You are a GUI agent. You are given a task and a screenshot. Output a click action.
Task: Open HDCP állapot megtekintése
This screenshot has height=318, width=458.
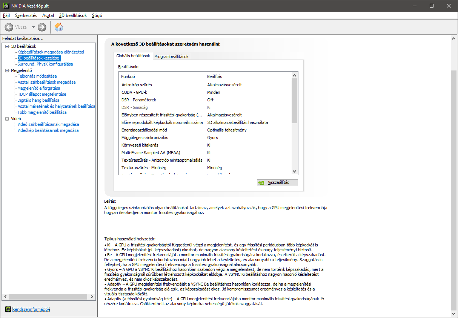42,94
